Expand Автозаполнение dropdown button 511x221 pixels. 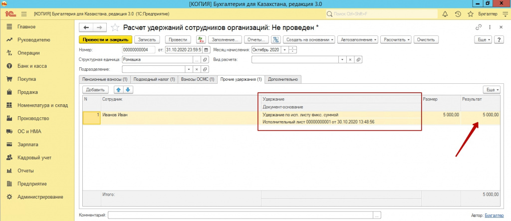358,39
